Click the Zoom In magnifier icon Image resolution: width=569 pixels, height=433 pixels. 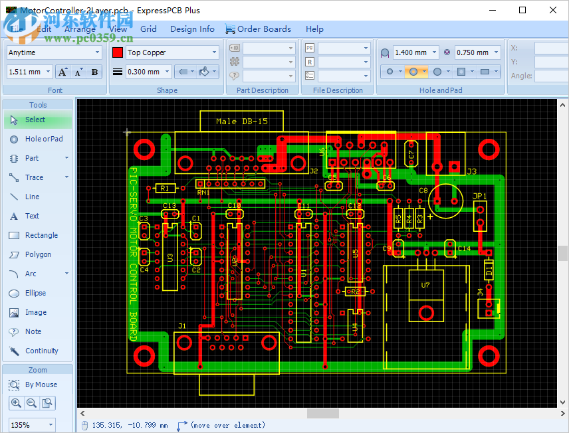(x=16, y=403)
